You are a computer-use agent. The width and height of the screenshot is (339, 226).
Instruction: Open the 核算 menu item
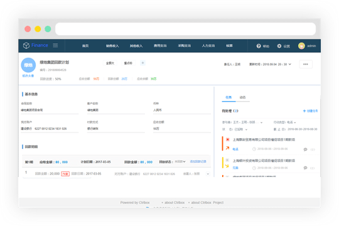229,46
